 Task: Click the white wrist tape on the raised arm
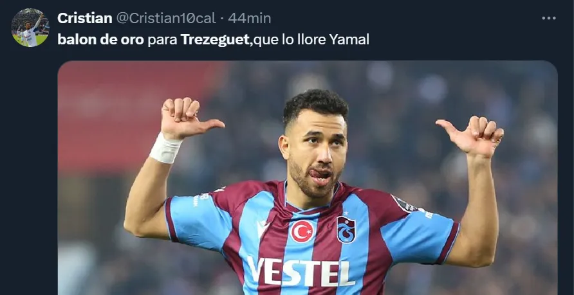pyautogui.click(x=165, y=148)
